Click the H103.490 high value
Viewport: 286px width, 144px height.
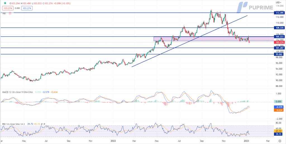click(26, 3)
